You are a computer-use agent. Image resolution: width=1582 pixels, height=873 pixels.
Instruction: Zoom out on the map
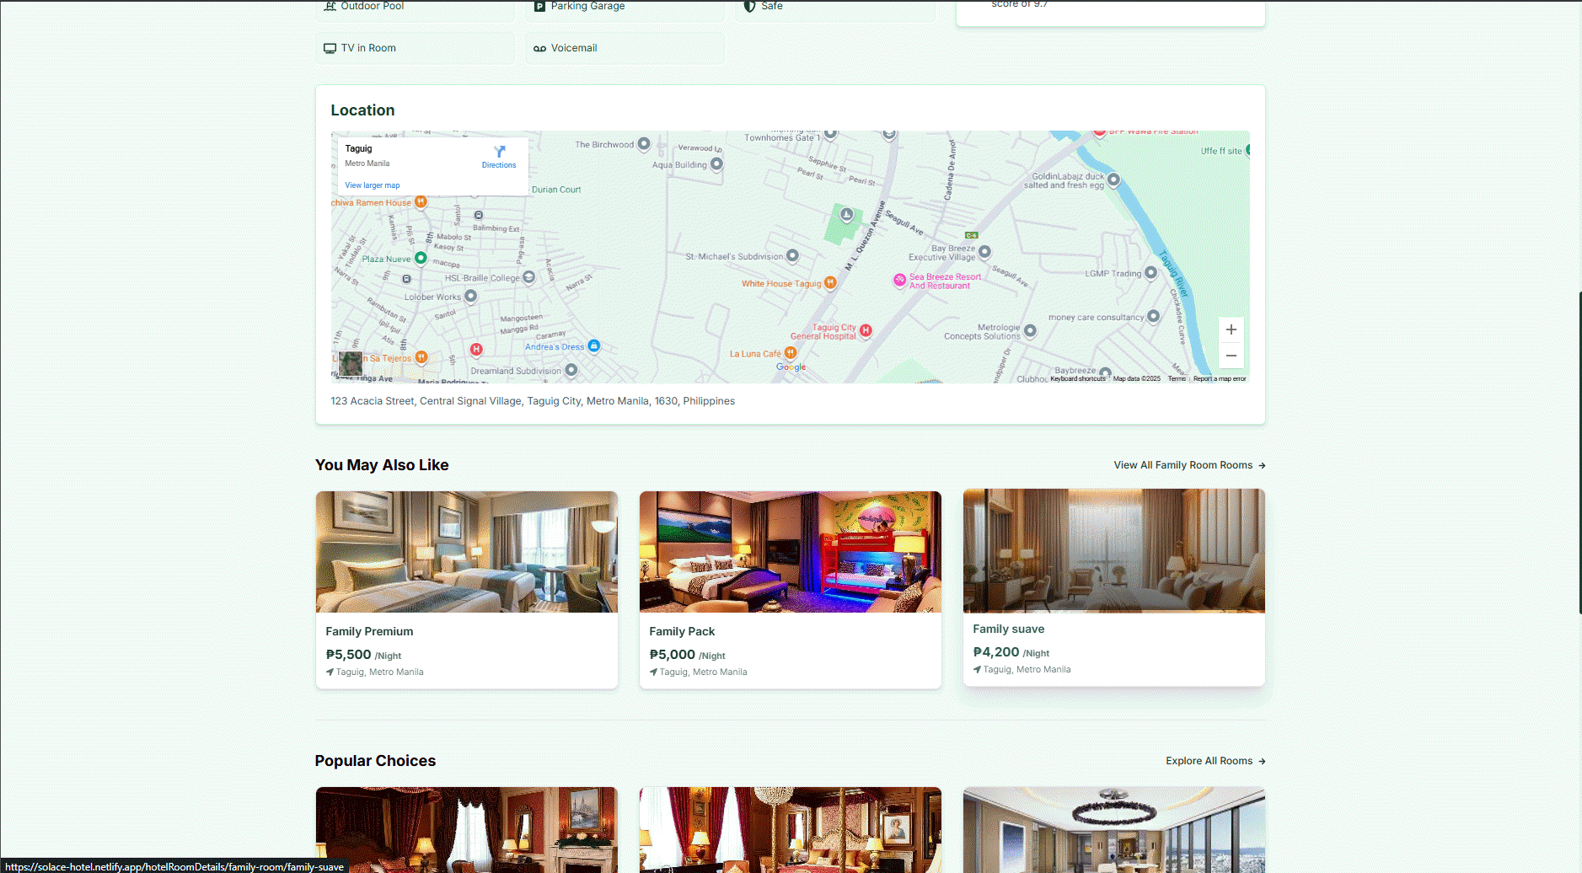(1231, 356)
